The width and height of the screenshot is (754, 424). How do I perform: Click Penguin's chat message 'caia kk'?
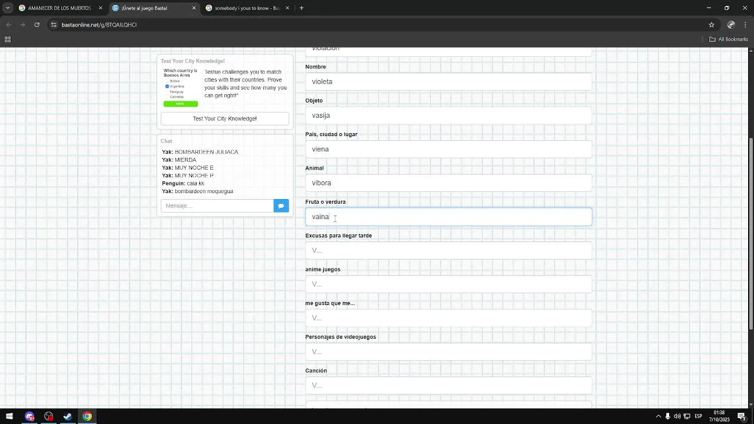click(x=196, y=184)
